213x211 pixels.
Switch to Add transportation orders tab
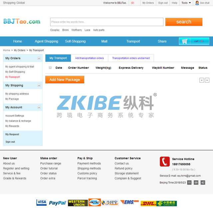click(90, 58)
